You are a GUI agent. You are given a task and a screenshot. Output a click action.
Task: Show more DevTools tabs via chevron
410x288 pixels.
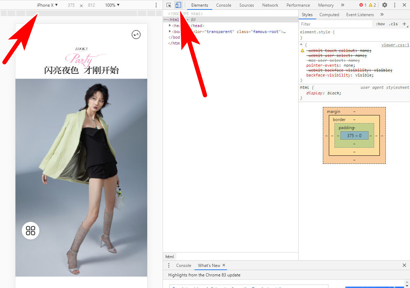(343, 5)
